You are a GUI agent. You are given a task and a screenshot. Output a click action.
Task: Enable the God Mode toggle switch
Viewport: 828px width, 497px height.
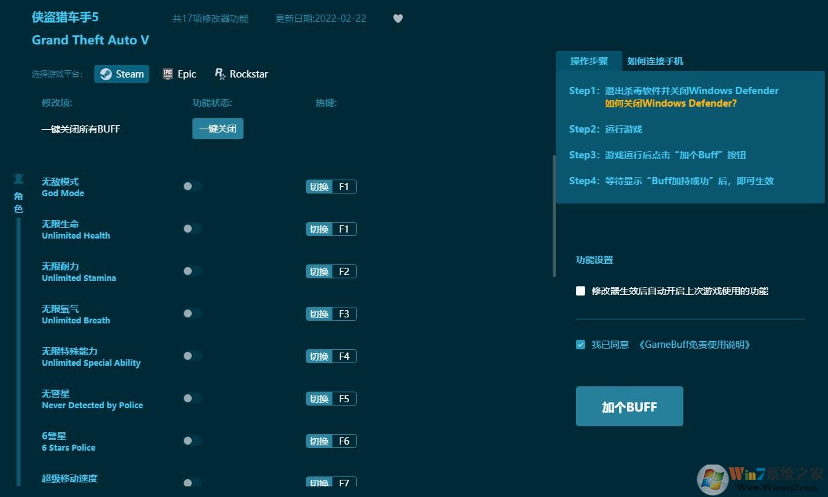click(x=192, y=186)
